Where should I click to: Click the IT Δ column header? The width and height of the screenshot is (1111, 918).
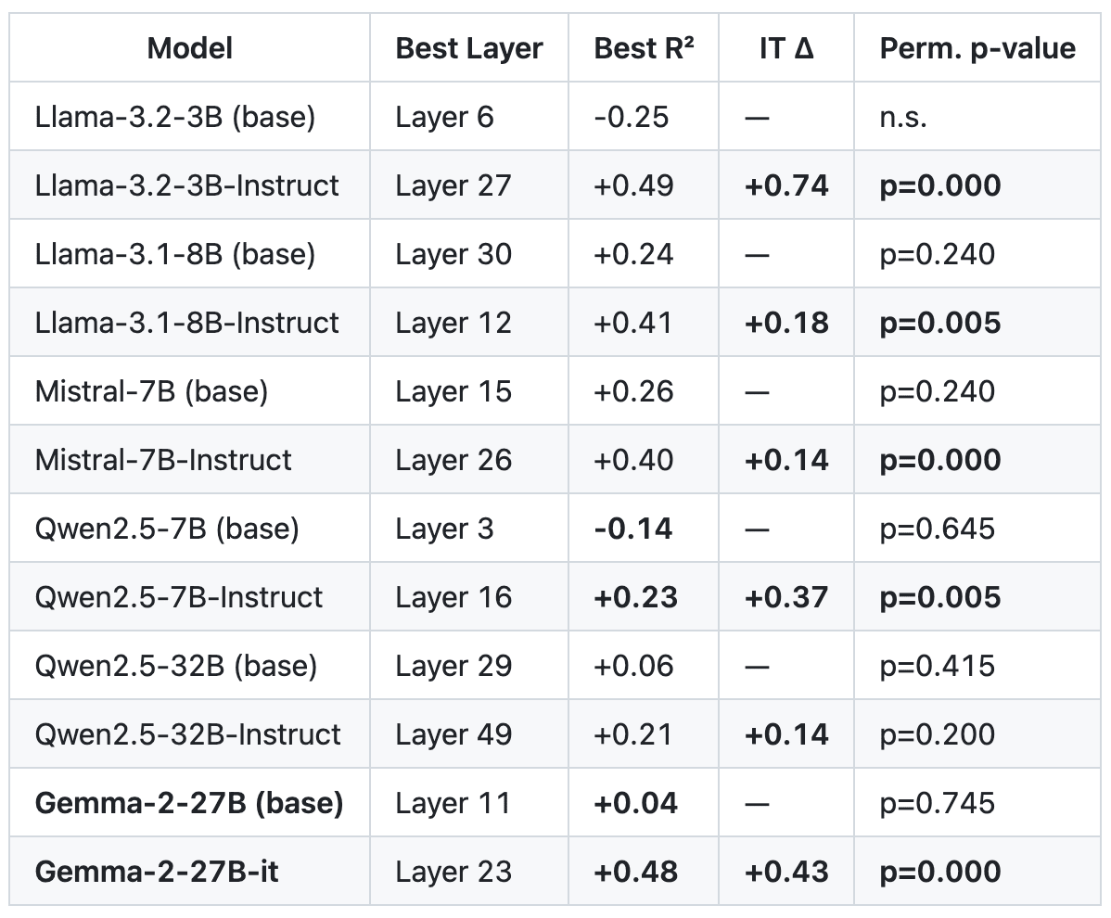click(786, 48)
